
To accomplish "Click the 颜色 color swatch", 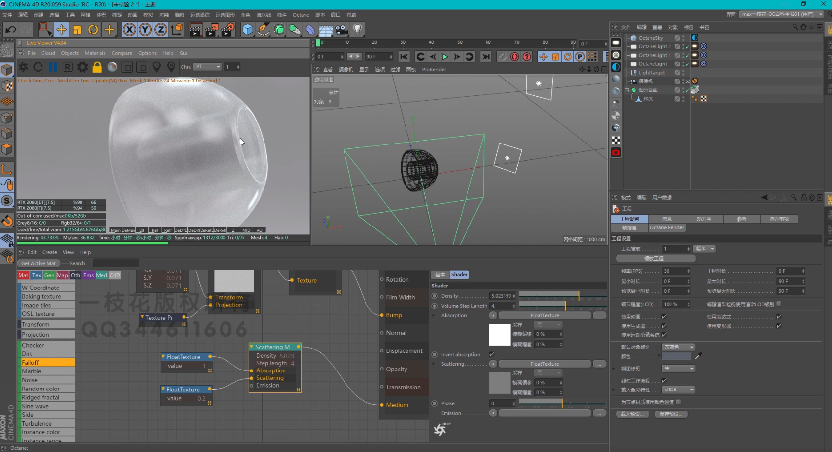I will [x=676, y=356].
